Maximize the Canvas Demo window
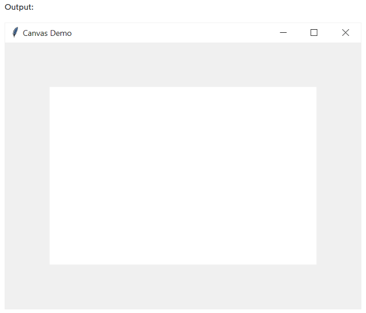The image size is (366, 313). [x=314, y=33]
